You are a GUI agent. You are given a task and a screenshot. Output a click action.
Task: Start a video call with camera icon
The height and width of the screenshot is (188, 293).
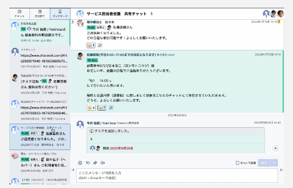pyautogui.click(x=103, y=163)
